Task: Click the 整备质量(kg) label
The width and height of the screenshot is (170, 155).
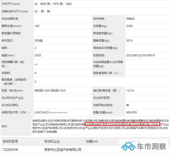Action: [x=101, y=41]
